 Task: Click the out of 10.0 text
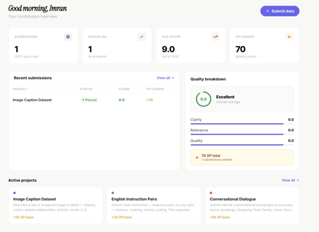(x=170, y=56)
